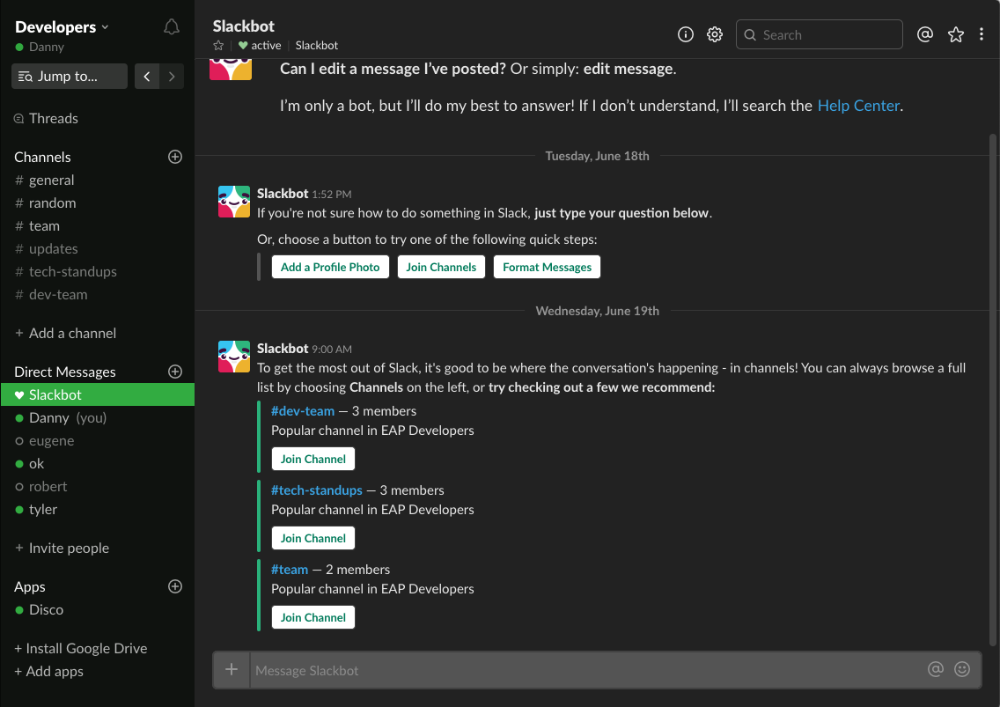Click Slackbot avatar on 1:52 PM message
The image size is (1000, 707).
(x=234, y=202)
